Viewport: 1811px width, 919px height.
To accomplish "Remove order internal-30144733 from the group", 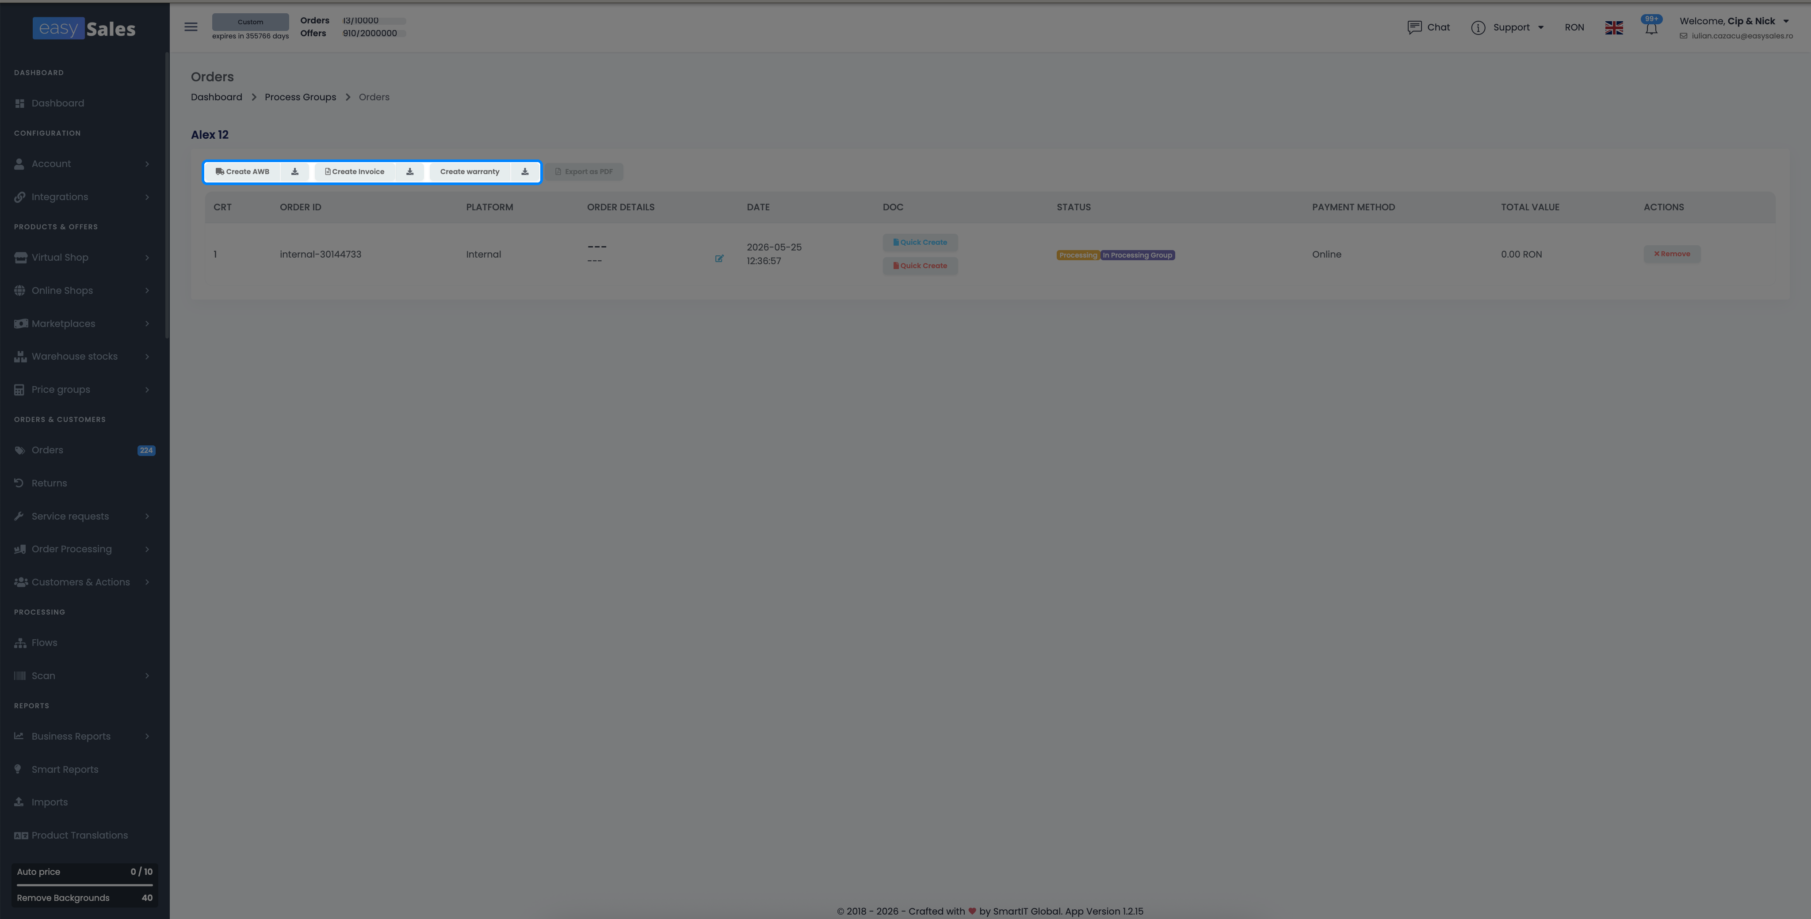I will point(1672,254).
